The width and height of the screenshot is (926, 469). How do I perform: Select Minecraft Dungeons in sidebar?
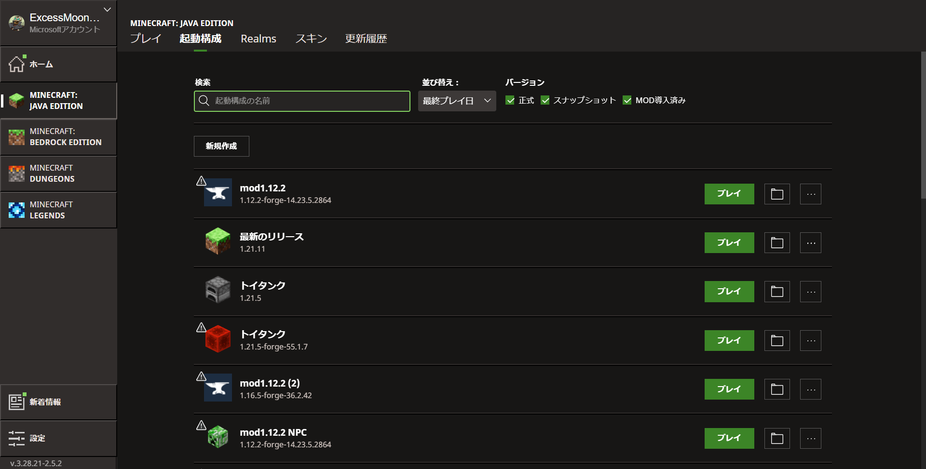58,174
